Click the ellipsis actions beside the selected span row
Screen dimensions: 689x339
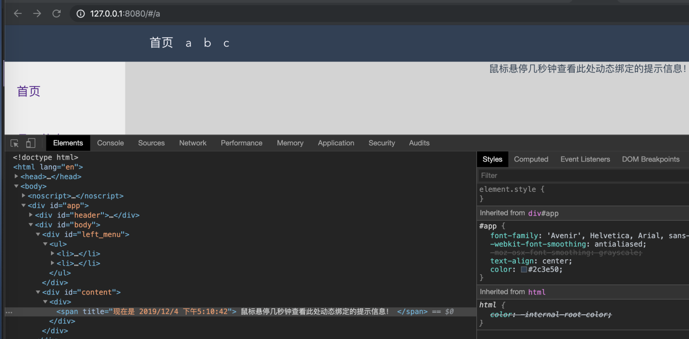9,312
